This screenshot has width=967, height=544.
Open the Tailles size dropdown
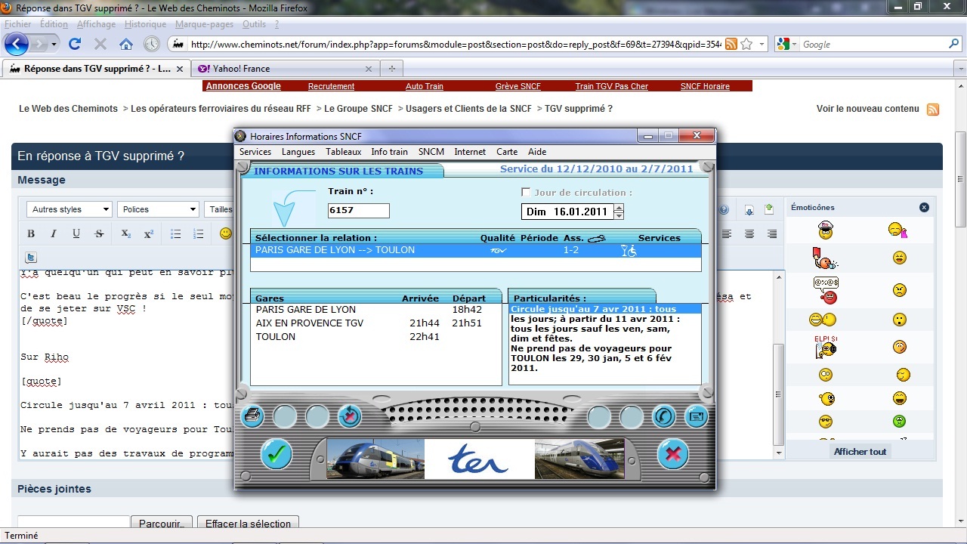coord(219,209)
